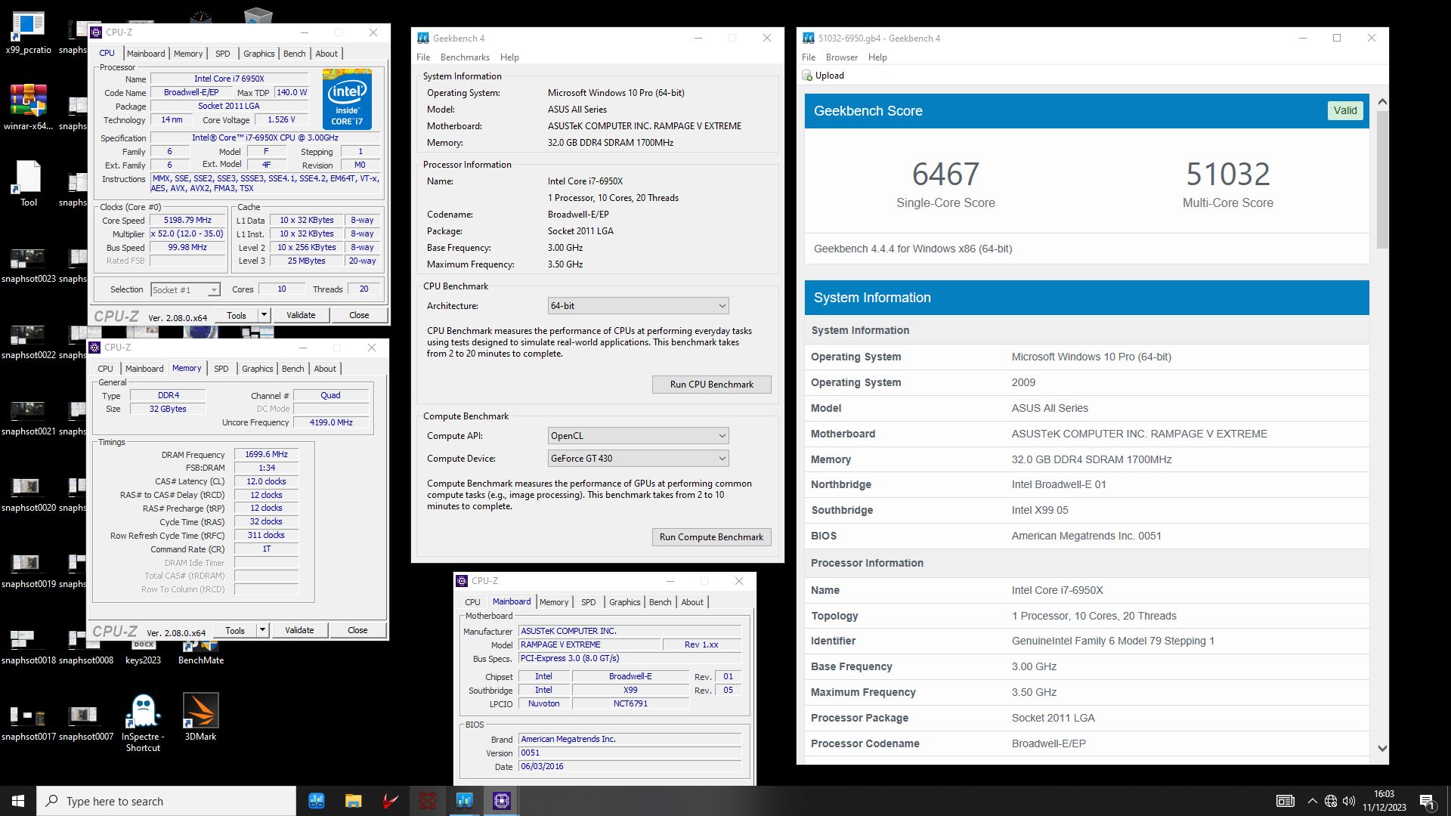Click the DRAM Frequency 1699.6 MHz value
Screen dimensions: 1451x816
click(266, 455)
